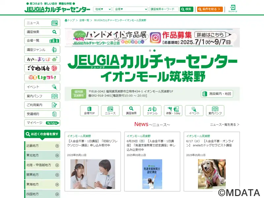
Task: Expand the 東北地方 region
Action: point(42,155)
